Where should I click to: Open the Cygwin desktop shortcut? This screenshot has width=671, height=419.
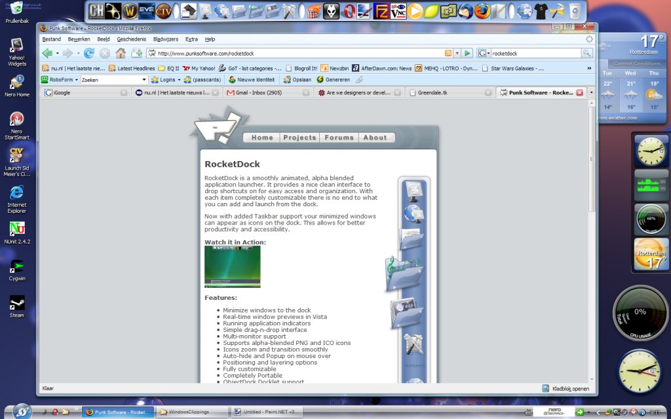(x=17, y=270)
